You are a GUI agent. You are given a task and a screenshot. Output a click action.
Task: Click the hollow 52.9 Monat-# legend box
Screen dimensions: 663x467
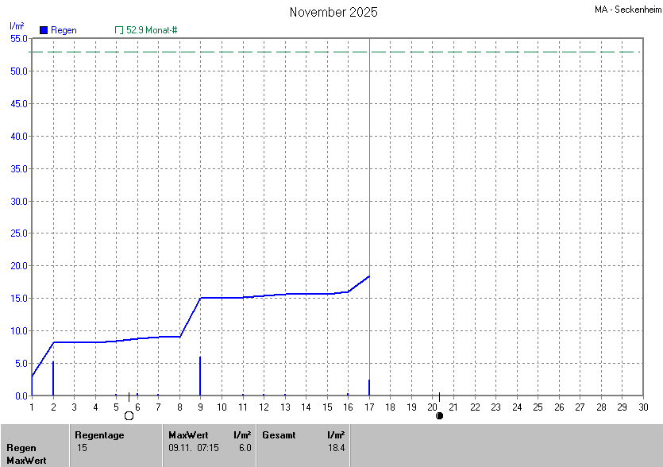[x=119, y=30]
